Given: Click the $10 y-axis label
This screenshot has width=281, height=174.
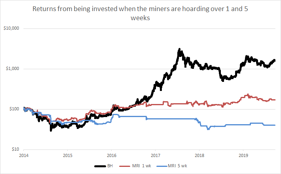Looking at the screenshot, I should coord(17,149).
